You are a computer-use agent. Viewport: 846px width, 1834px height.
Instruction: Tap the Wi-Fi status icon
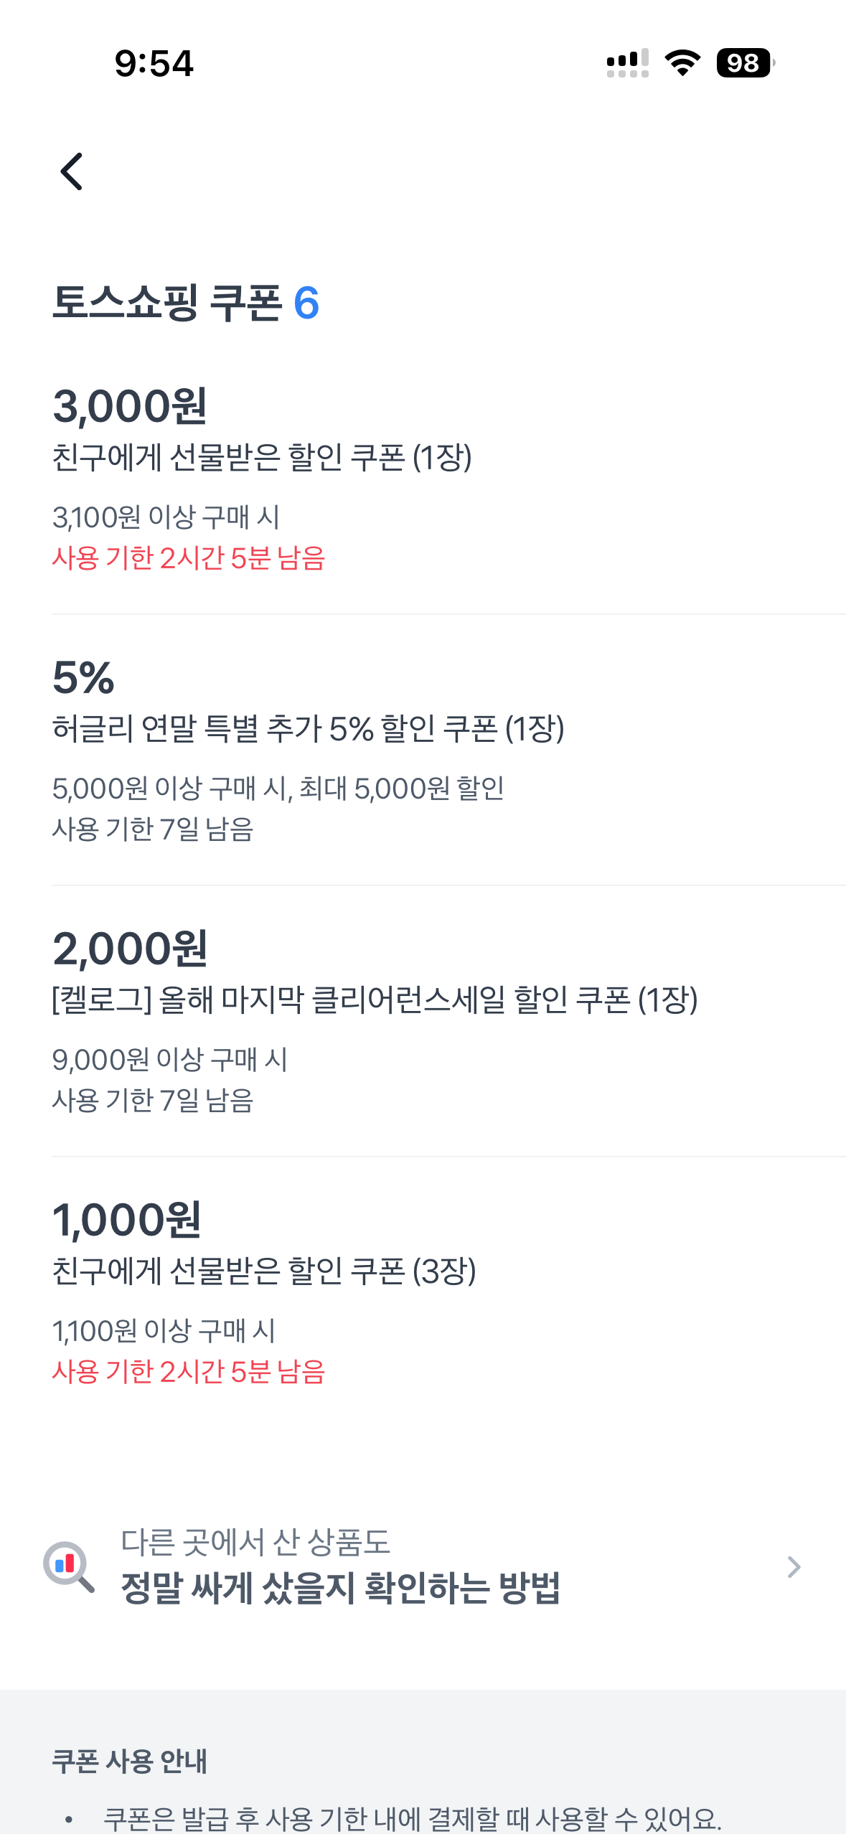[682, 63]
